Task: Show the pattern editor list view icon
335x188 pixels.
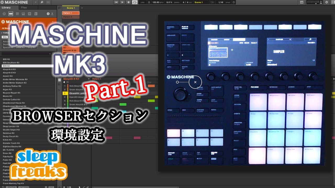Action: click(59, 80)
